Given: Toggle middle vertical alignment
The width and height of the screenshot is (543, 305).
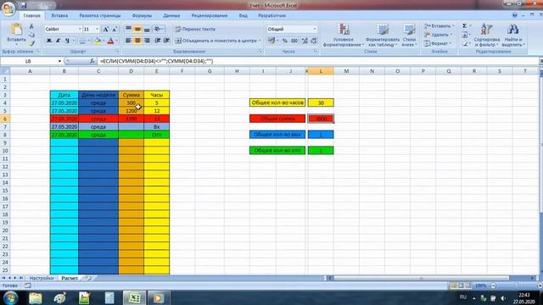Looking at the screenshot, I should click(137, 29).
